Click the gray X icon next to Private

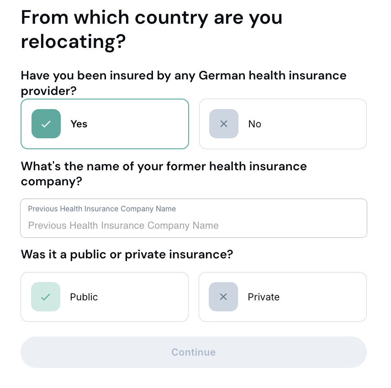click(x=223, y=297)
